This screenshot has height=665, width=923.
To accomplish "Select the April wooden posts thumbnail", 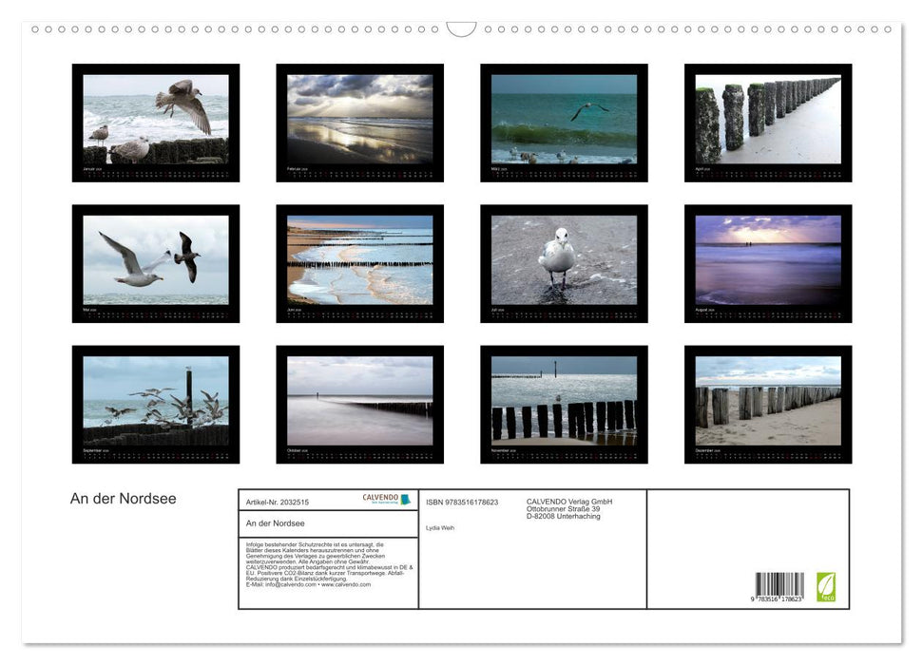I will 768,123.
